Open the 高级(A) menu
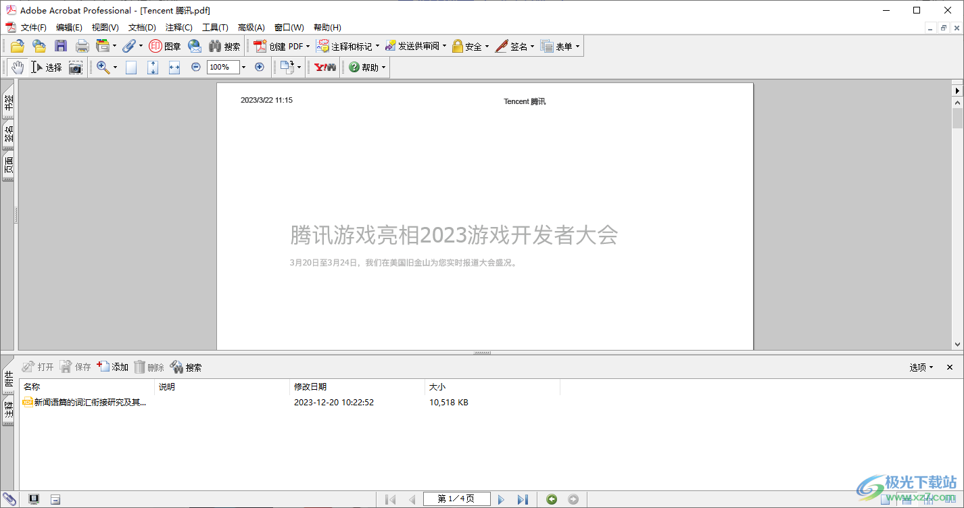This screenshot has width=964, height=508. (251, 28)
